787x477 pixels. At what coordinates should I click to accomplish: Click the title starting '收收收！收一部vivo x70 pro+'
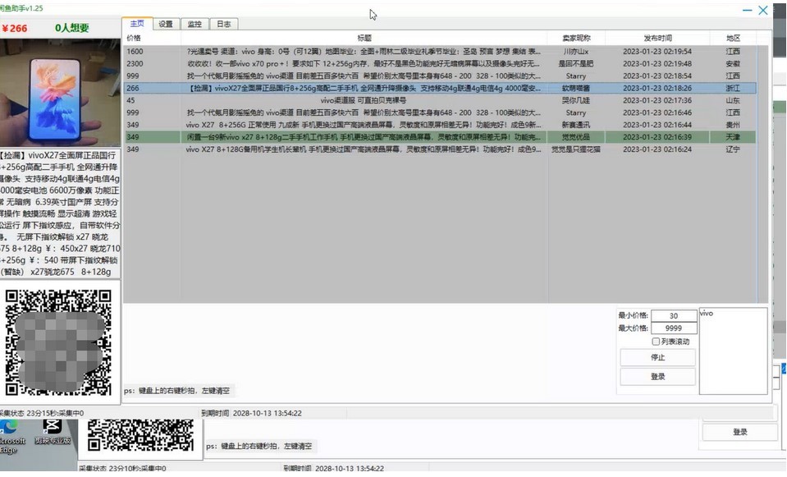click(x=364, y=64)
